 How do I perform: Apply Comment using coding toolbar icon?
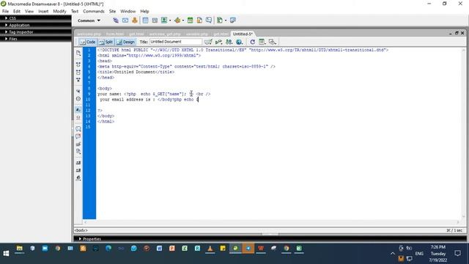(78, 129)
